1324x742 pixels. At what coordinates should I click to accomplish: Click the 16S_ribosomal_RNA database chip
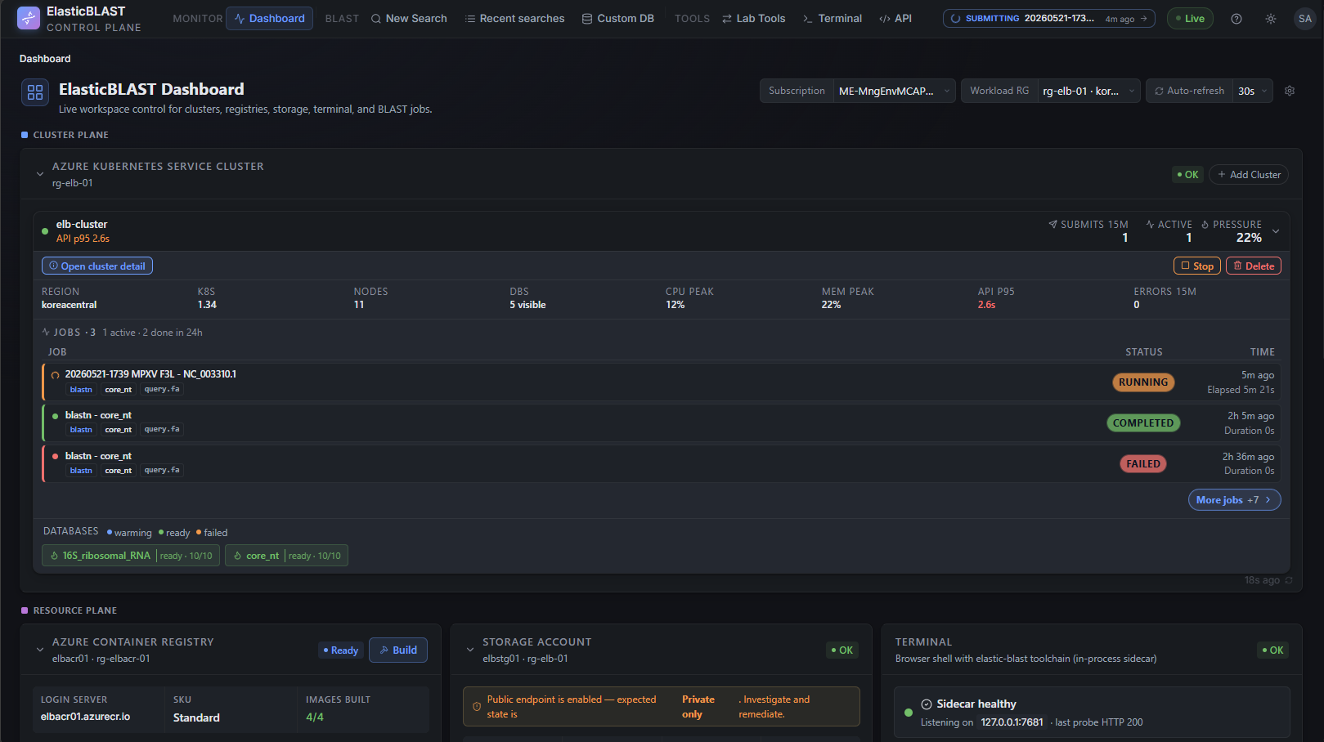(131, 556)
